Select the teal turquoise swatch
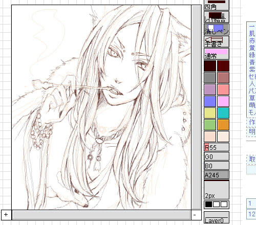 [x=223, y=113]
